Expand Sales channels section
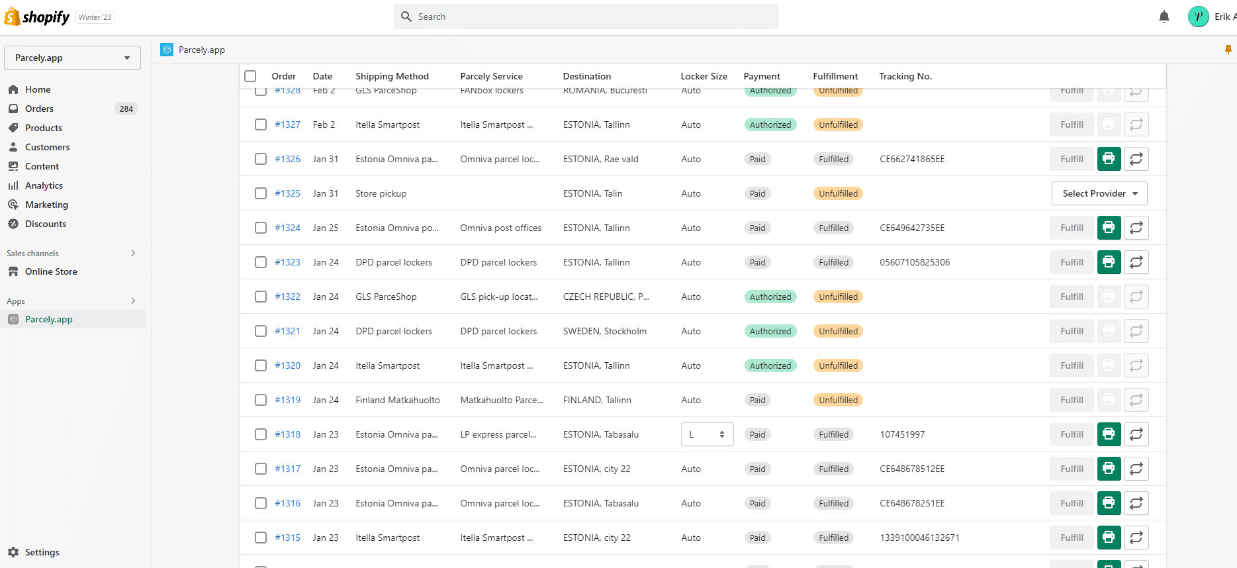 [x=133, y=253]
